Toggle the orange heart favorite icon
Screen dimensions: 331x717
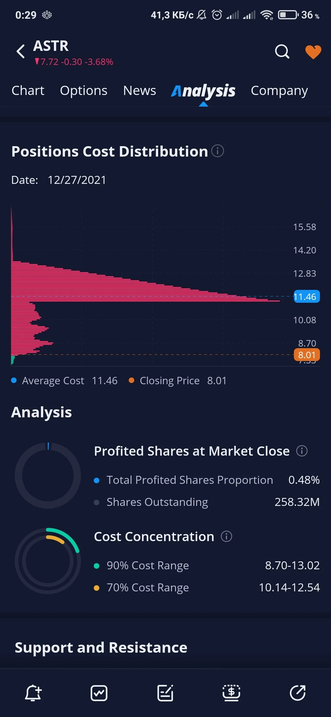pos(313,52)
